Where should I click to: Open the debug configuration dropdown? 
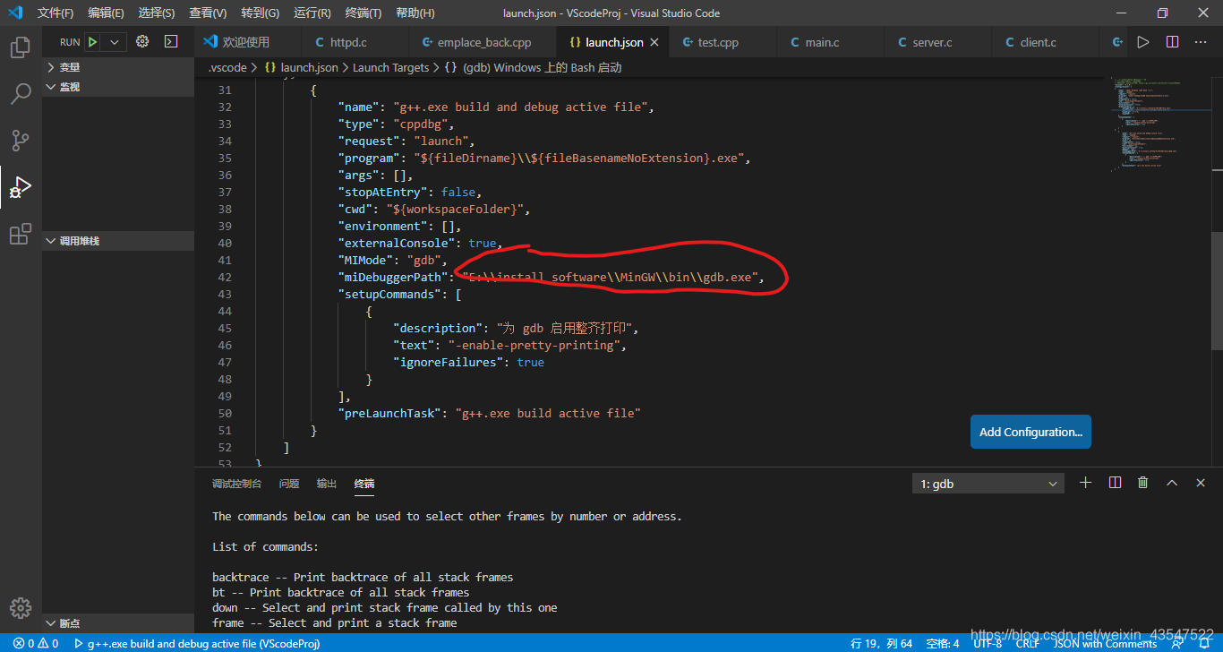click(114, 42)
